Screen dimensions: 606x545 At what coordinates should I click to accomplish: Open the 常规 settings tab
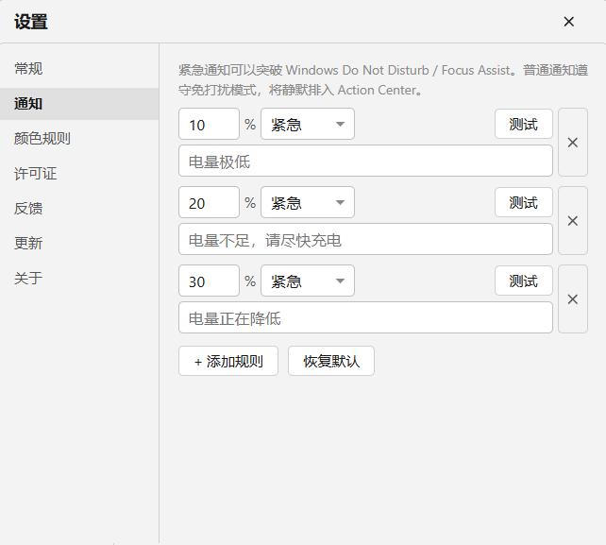(x=79, y=69)
